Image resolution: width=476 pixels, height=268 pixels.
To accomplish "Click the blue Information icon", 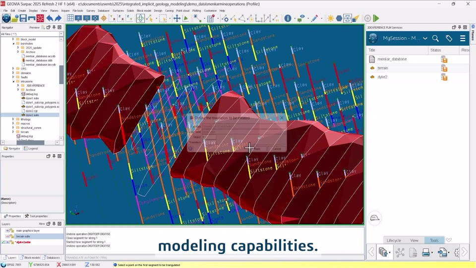I will pyautogui.click(x=288, y=18).
